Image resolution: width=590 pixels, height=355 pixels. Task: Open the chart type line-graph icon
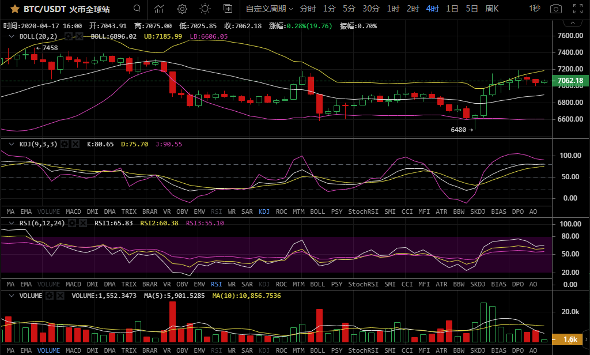coord(159,9)
